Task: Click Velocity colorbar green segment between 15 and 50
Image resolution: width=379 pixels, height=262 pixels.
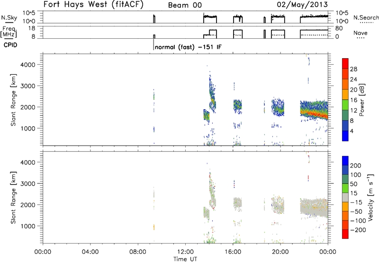Action: [345, 188]
